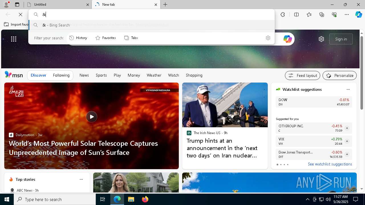
Task: Launch Copilot icon in search box
Action: coord(287,39)
